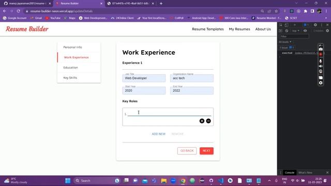This screenshot has height=186, width=331.
Task: Add a new key role with plus icon
Action: 202,121
